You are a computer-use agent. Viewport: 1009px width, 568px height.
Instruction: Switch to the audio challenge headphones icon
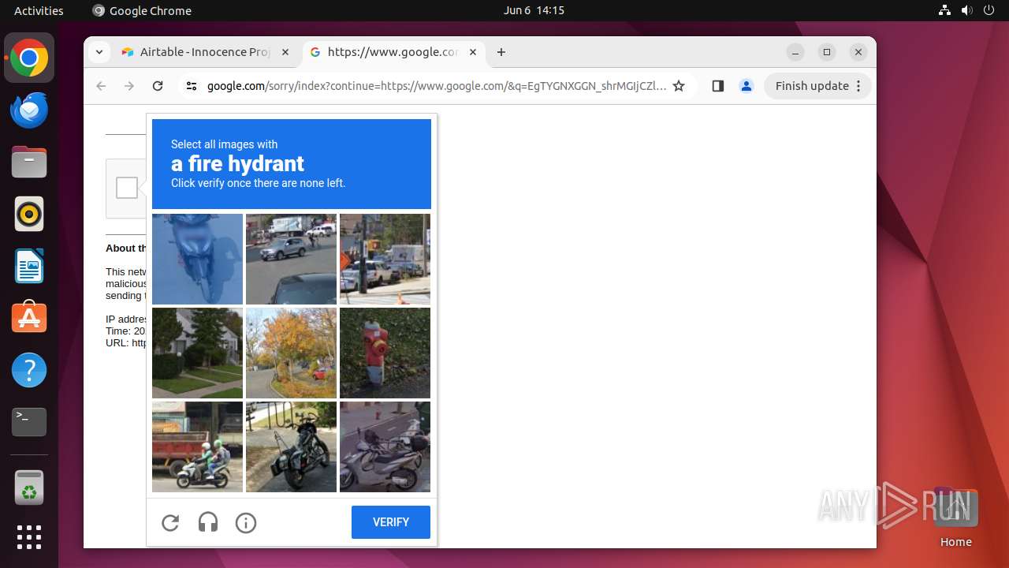(x=208, y=522)
